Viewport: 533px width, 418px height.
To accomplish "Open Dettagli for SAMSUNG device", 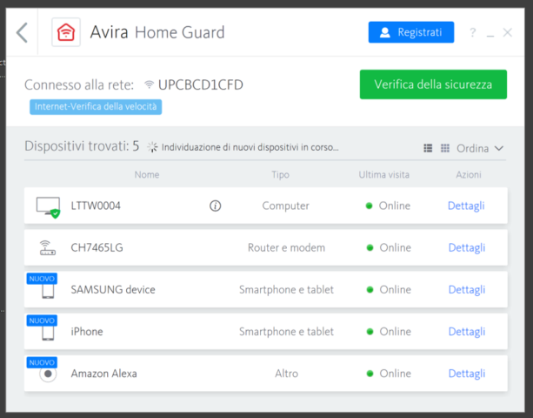I will pyautogui.click(x=467, y=289).
